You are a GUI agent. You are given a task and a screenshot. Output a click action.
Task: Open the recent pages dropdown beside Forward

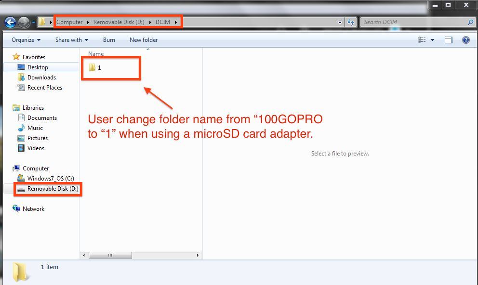coord(33,22)
